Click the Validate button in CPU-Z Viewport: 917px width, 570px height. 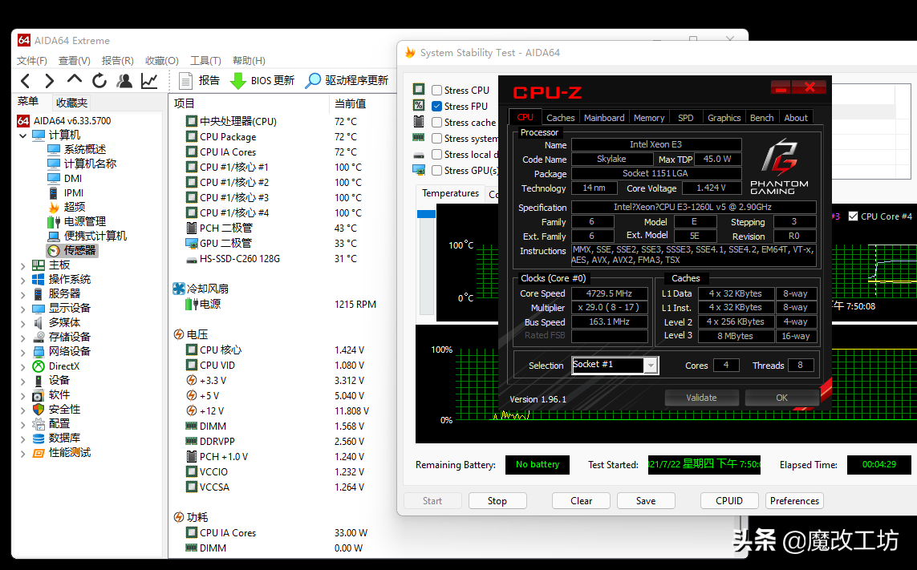[x=701, y=398]
